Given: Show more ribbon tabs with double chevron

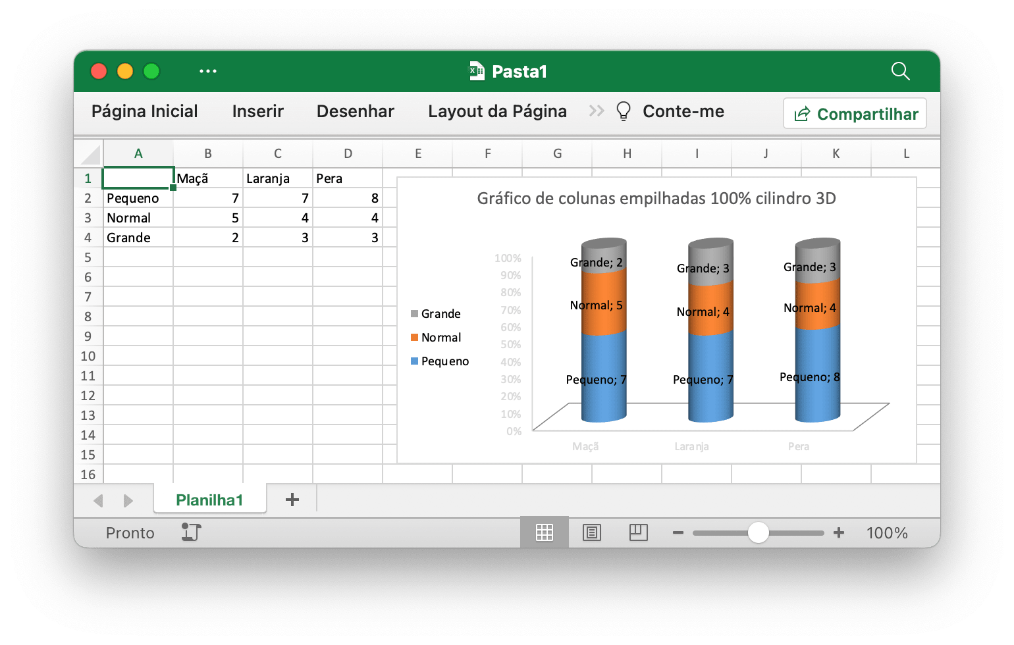Looking at the screenshot, I should (597, 111).
